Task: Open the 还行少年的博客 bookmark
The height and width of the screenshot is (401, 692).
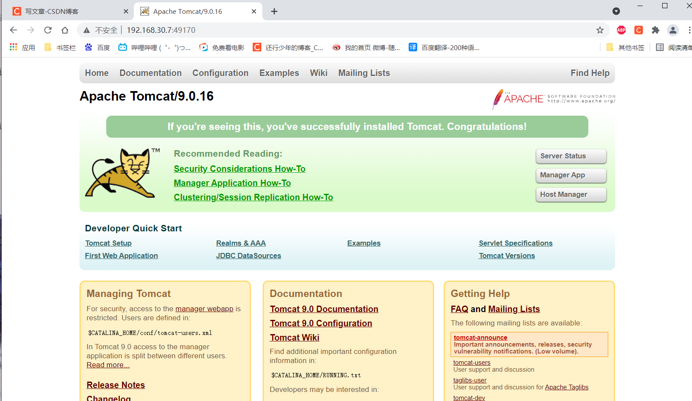Action: tap(288, 47)
